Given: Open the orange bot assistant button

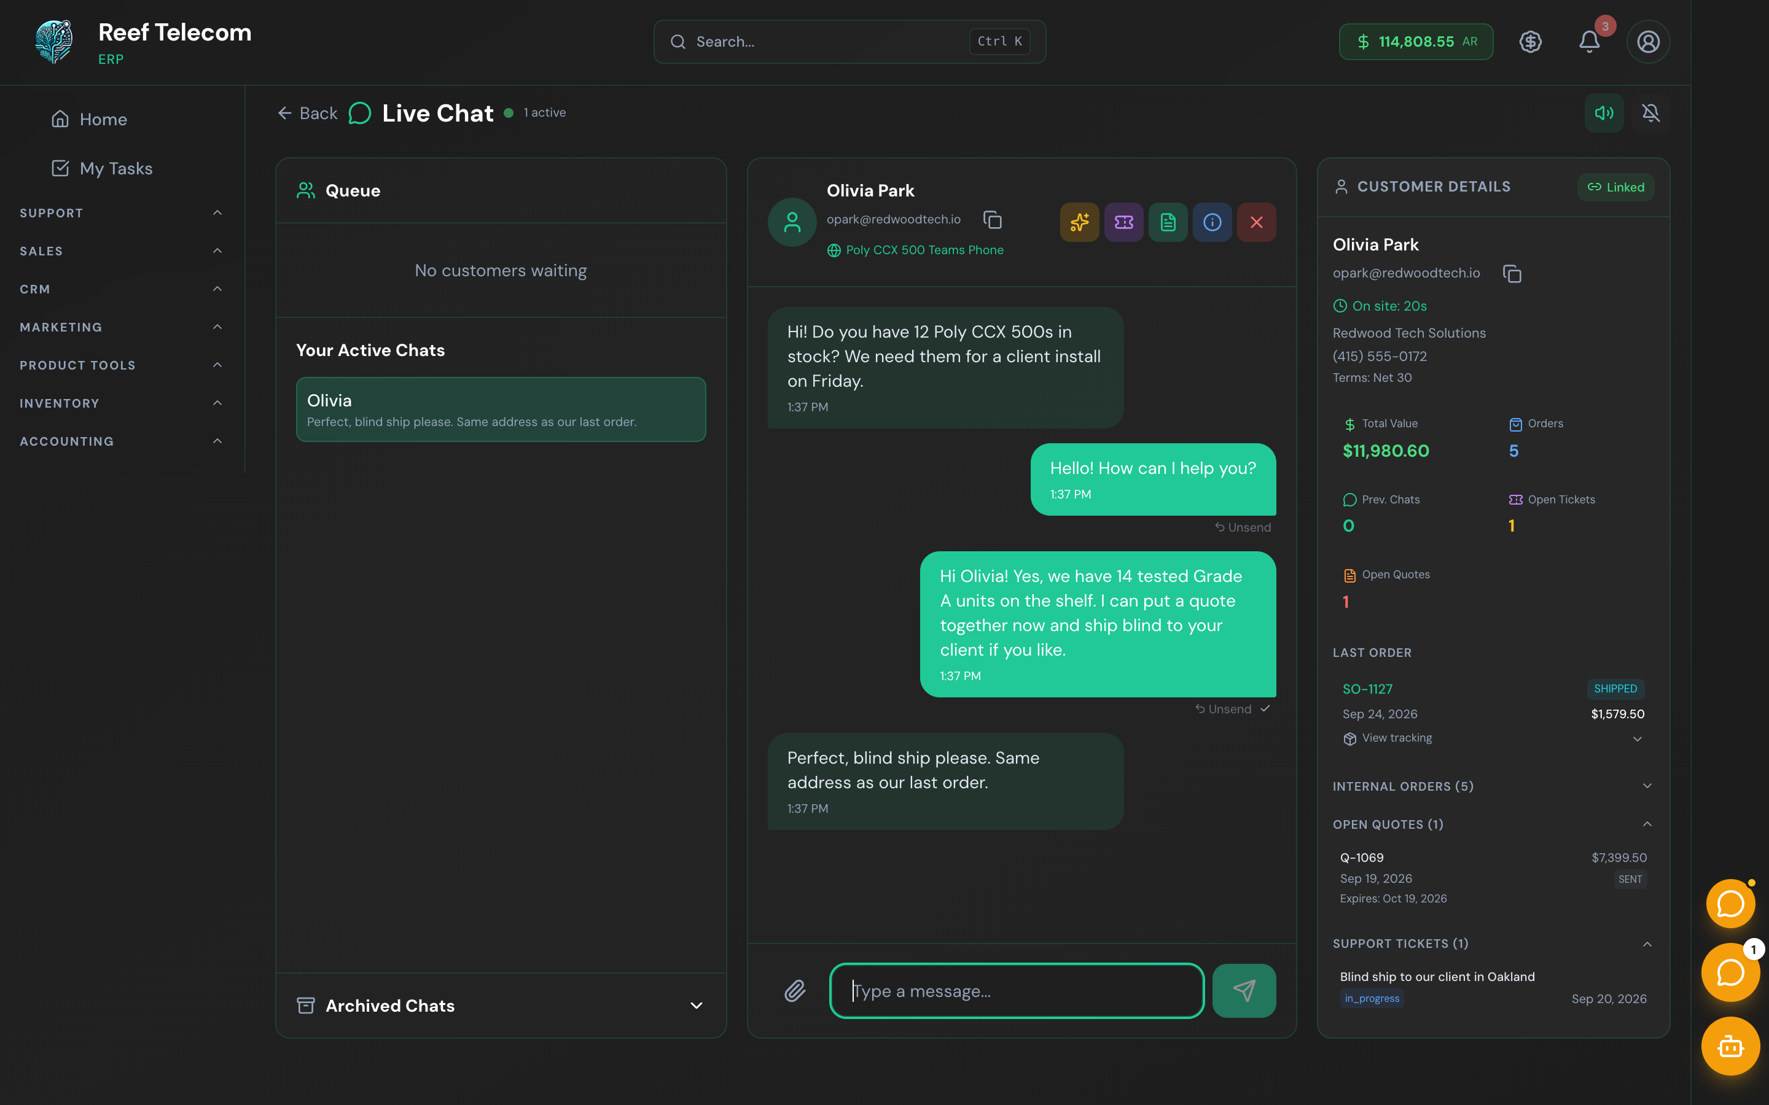Looking at the screenshot, I should [x=1730, y=1046].
